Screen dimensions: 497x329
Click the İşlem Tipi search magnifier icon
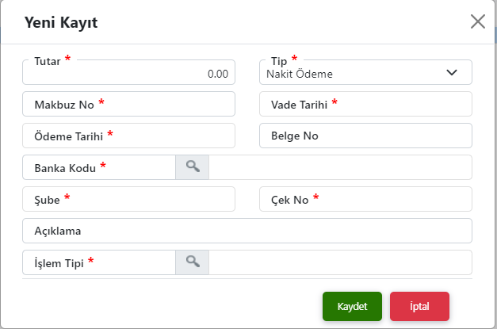pyautogui.click(x=192, y=262)
